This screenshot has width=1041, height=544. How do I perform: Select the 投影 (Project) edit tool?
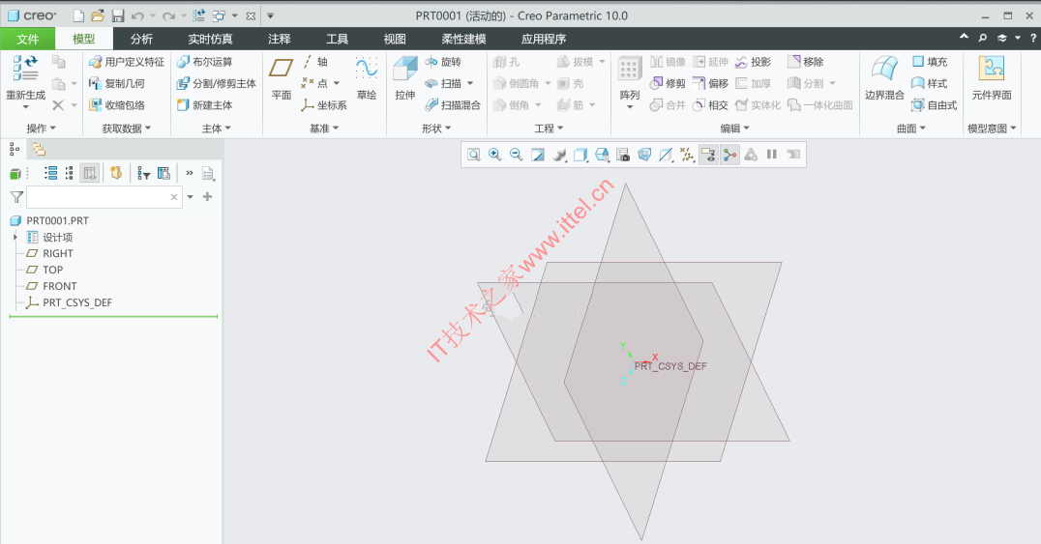pyautogui.click(x=753, y=62)
